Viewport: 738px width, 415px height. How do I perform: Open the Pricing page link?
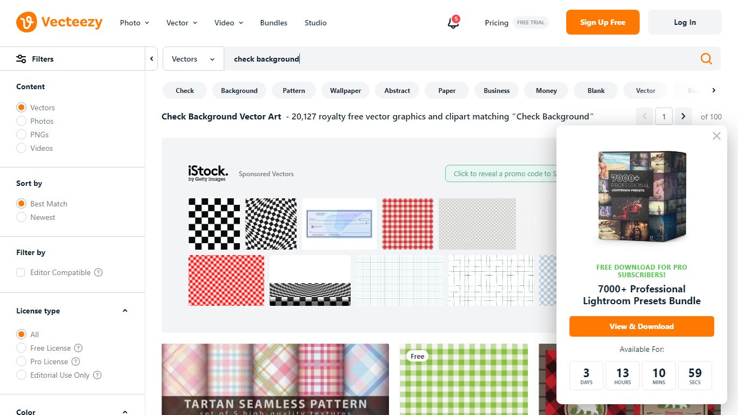tap(497, 23)
